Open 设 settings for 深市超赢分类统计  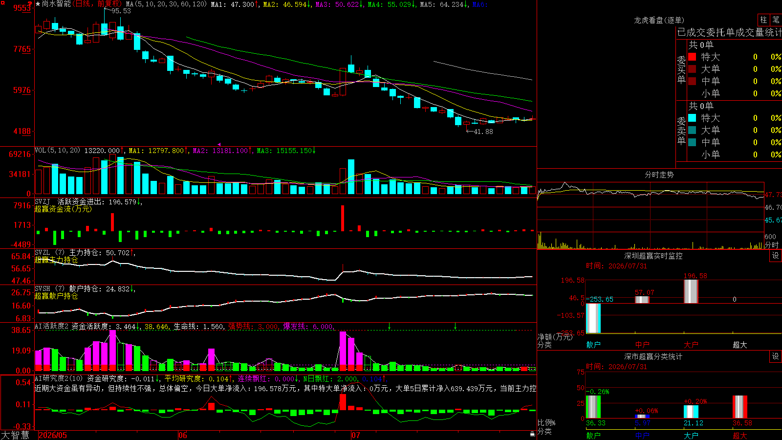click(x=776, y=356)
